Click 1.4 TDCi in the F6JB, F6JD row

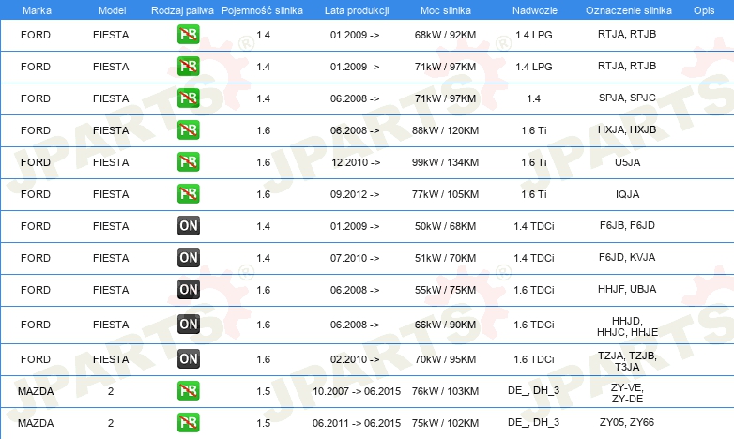[x=534, y=226]
